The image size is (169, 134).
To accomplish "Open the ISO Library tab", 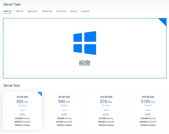I will 61,11.
